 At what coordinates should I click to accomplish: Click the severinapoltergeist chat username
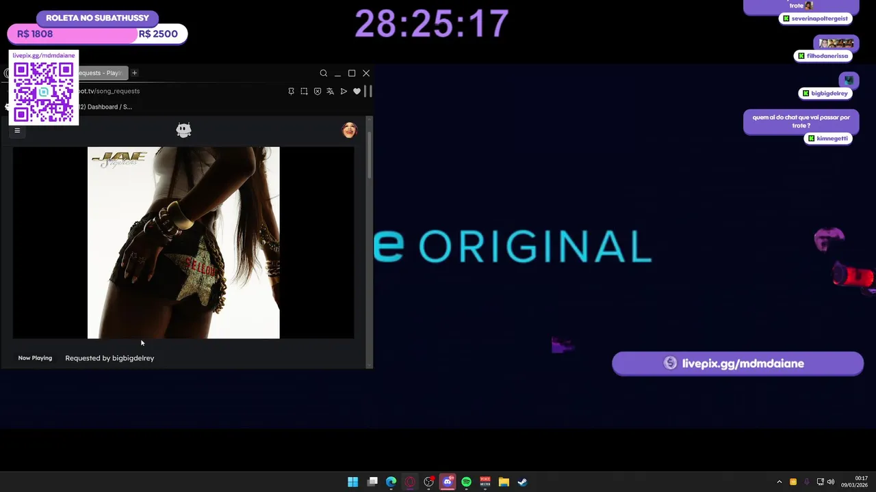816,18
